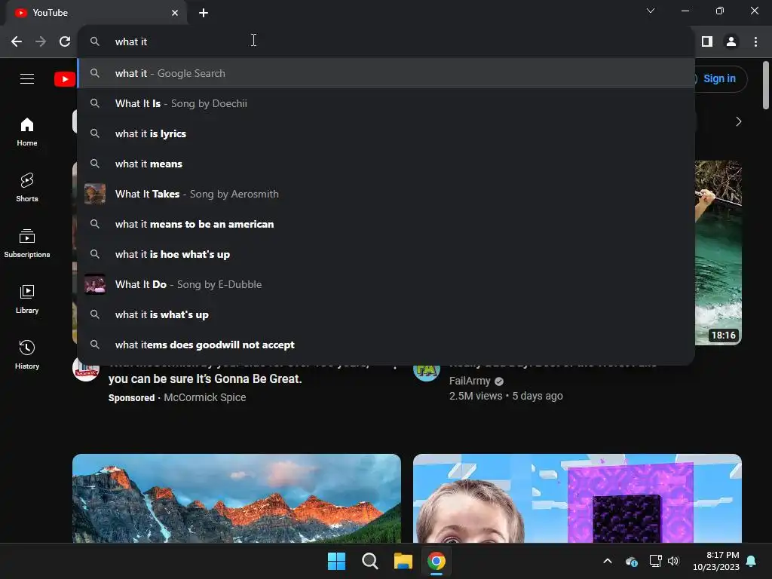Select the YouTube browser tab

(96, 13)
